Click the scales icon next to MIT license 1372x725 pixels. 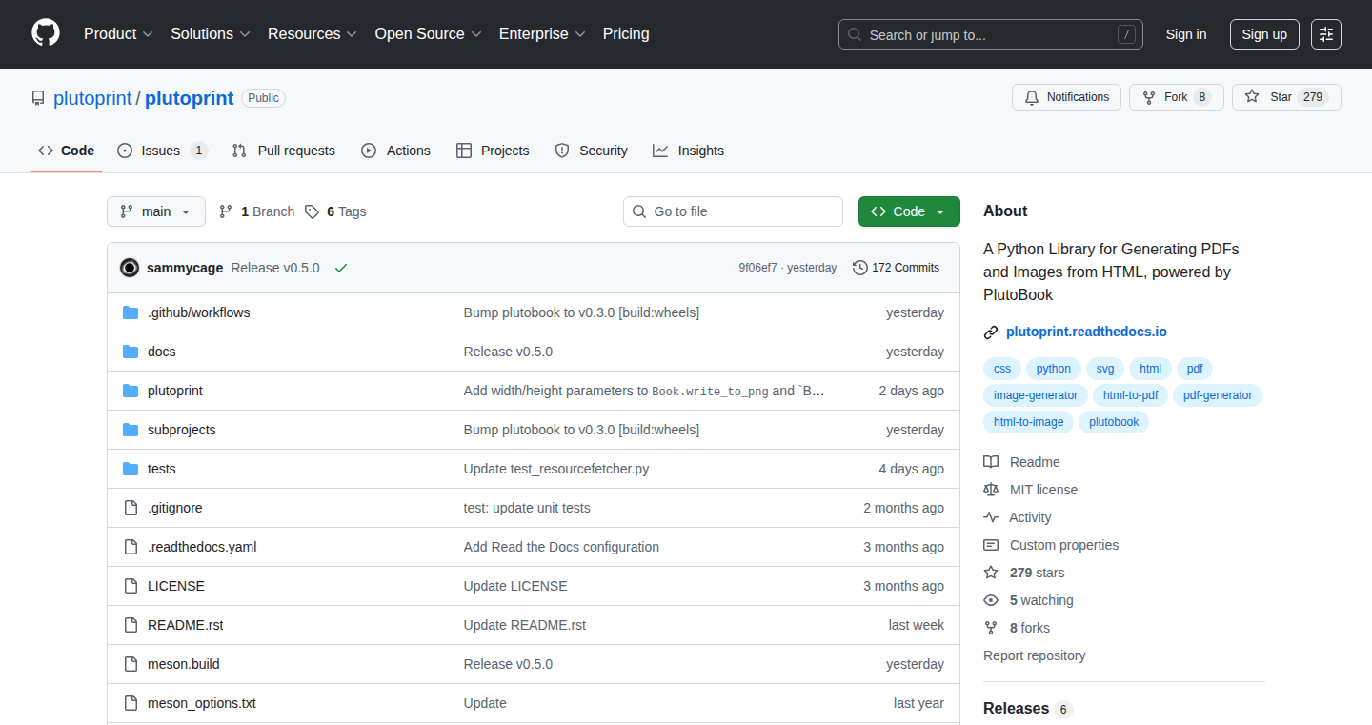click(991, 490)
